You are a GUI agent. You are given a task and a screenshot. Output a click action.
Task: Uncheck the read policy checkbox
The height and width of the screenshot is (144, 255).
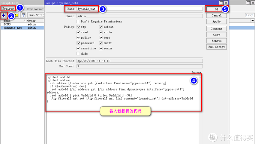click(x=78, y=32)
